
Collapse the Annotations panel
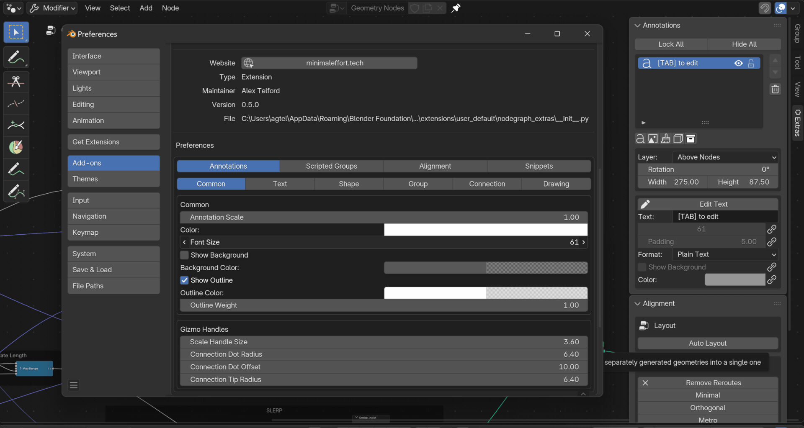637,25
